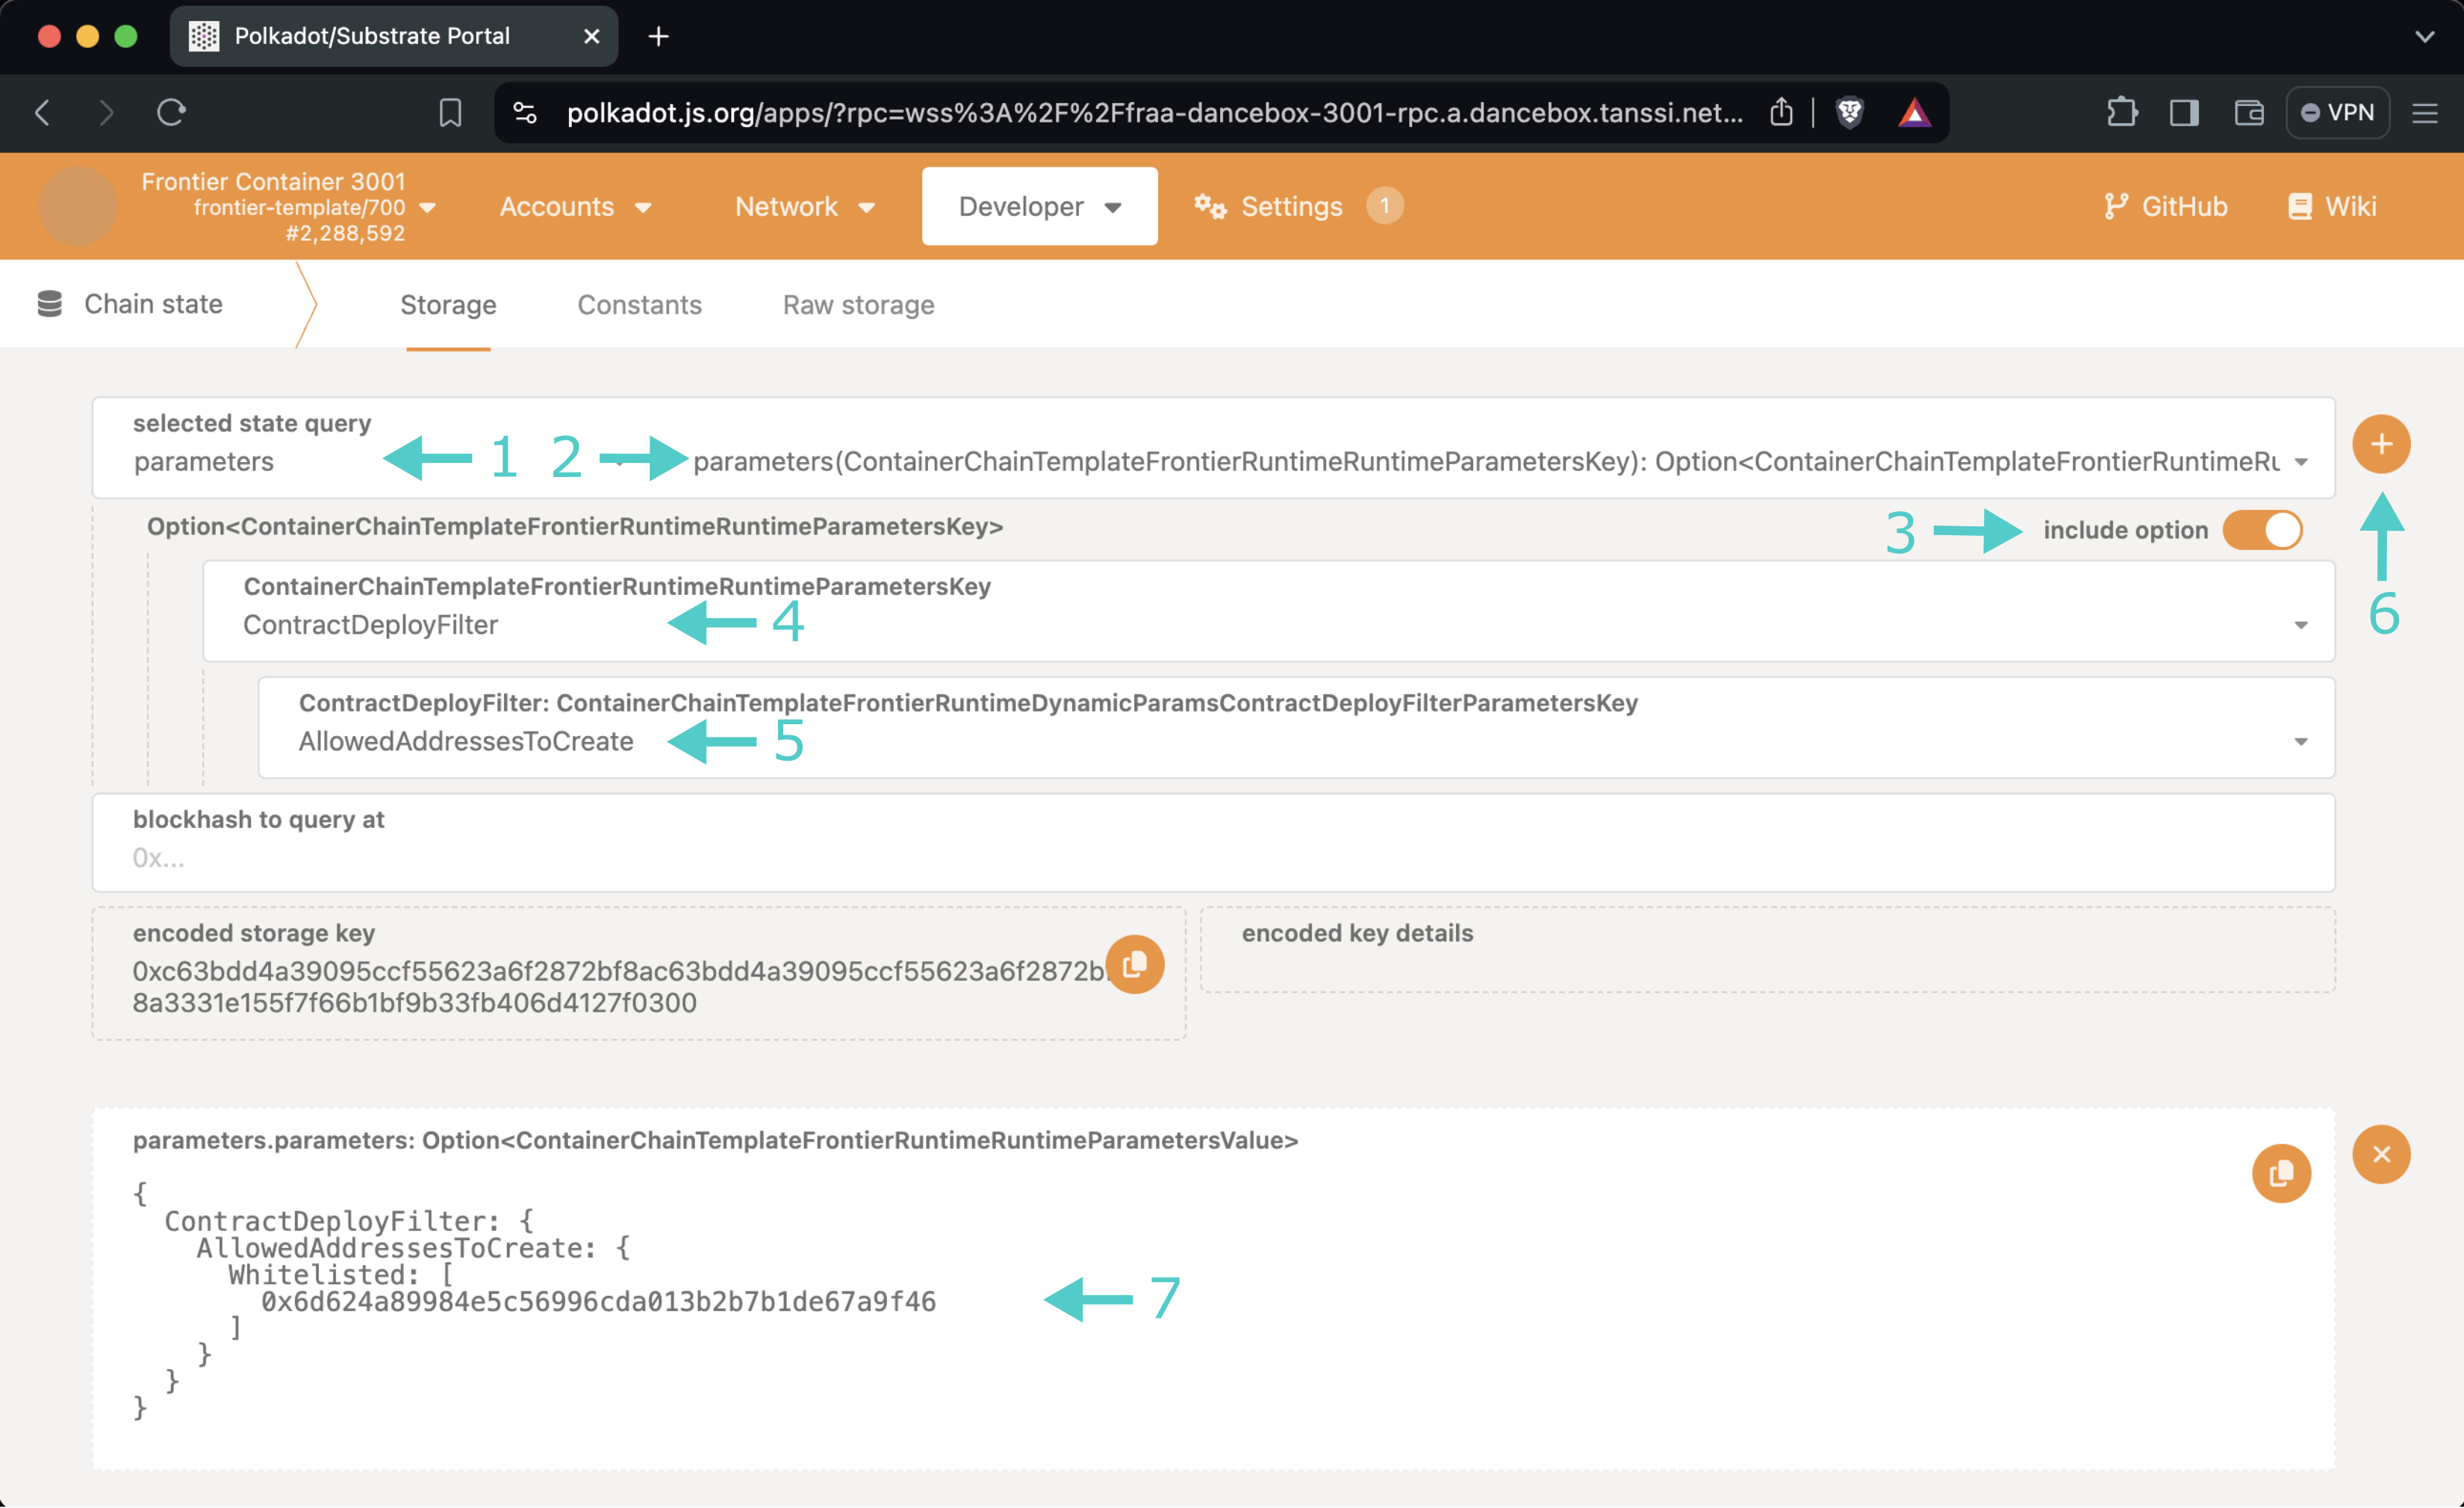This screenshot has width=2464, height=1508.
Task: Close the Polkadot/Substrate Portal tab
Action: [591, 36]
